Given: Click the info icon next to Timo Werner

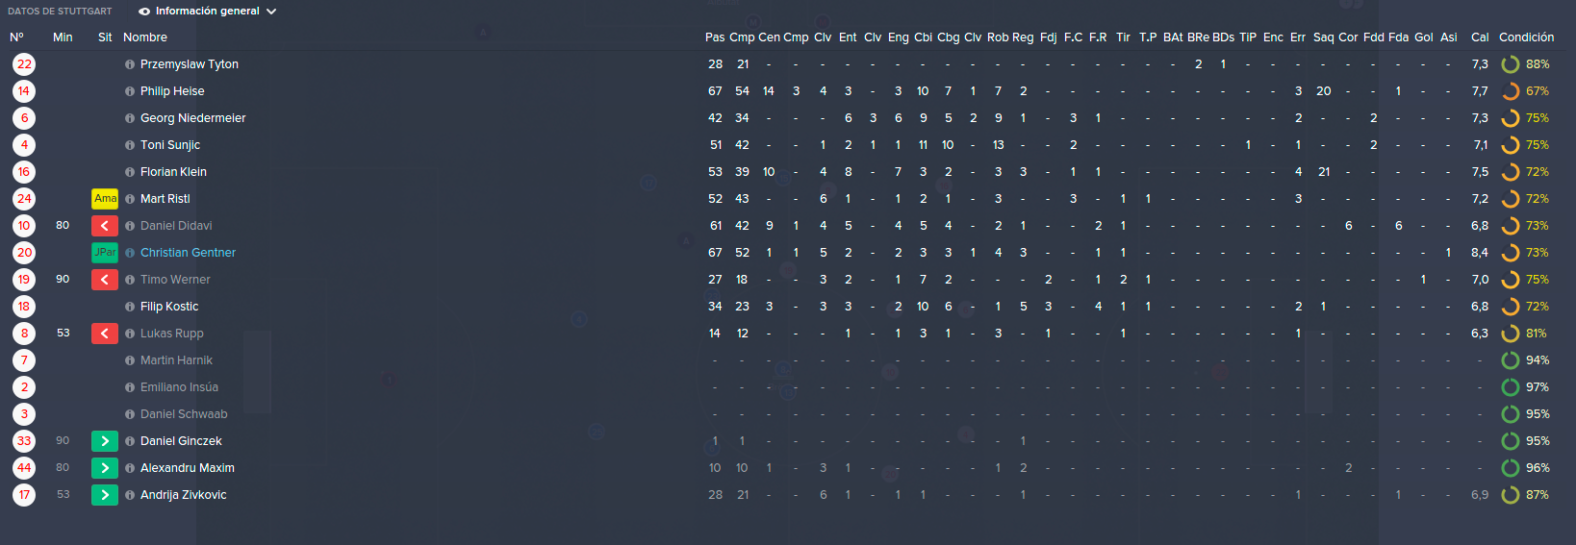Looking at the screenshot, I should click(130, 280).
